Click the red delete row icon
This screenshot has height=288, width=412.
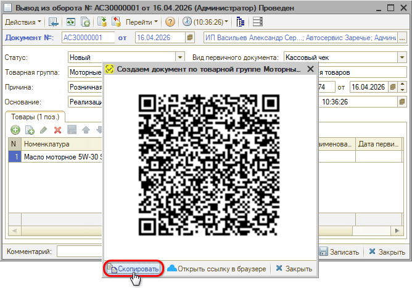[57, 130]
